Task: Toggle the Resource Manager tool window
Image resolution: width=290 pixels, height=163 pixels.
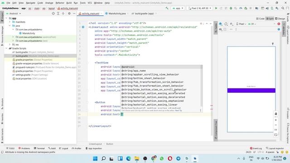Action: point(2,35)
